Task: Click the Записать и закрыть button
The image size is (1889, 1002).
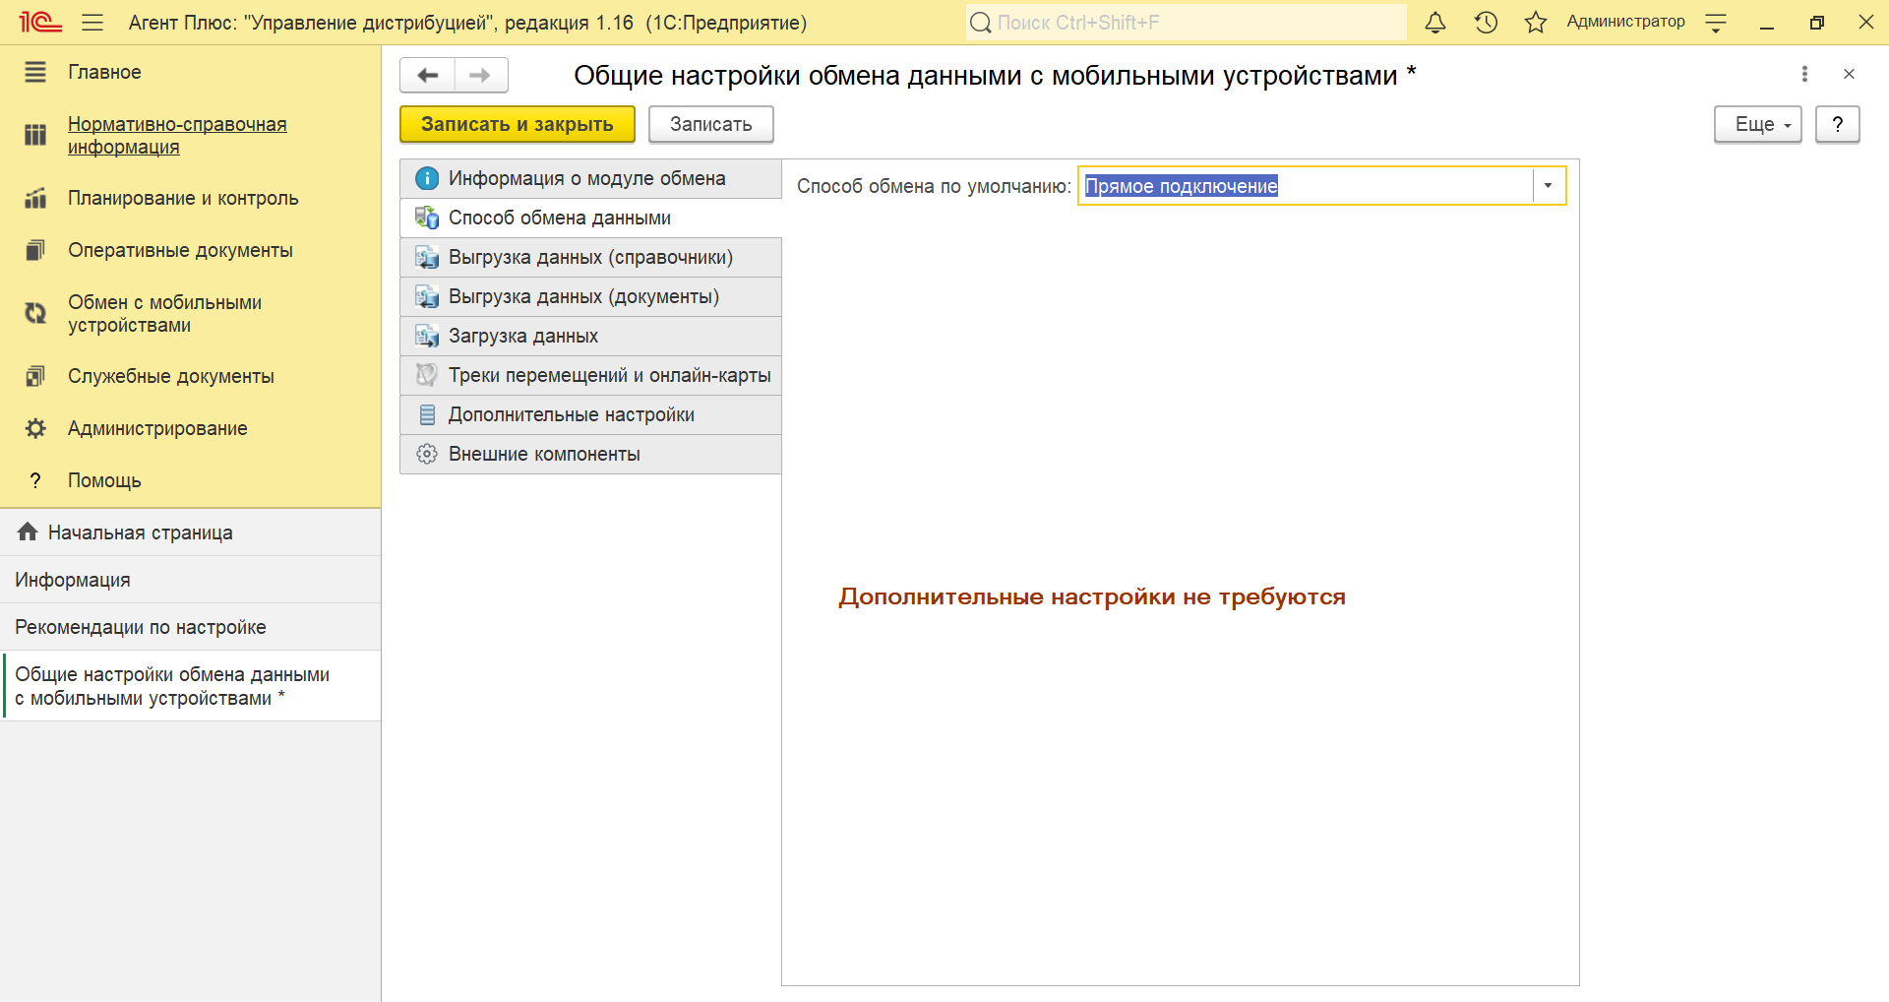Action: point(517,125)
